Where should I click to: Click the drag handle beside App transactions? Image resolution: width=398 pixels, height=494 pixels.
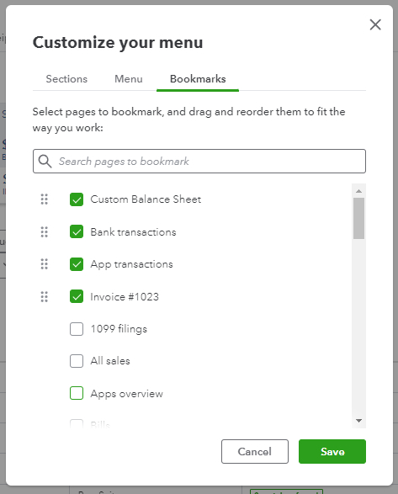click(45, 264)
